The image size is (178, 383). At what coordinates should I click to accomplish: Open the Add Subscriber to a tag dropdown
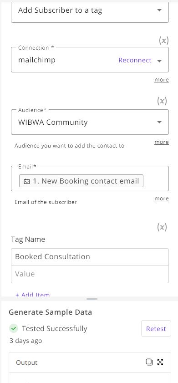(90, 10)
